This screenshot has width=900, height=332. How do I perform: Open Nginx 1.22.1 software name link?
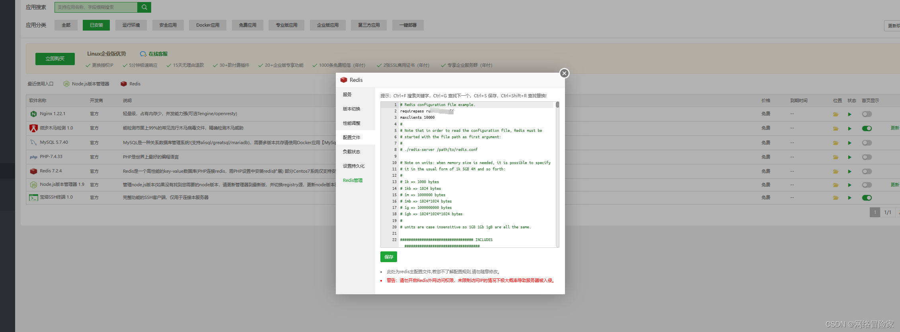click(x=53, y=114)
